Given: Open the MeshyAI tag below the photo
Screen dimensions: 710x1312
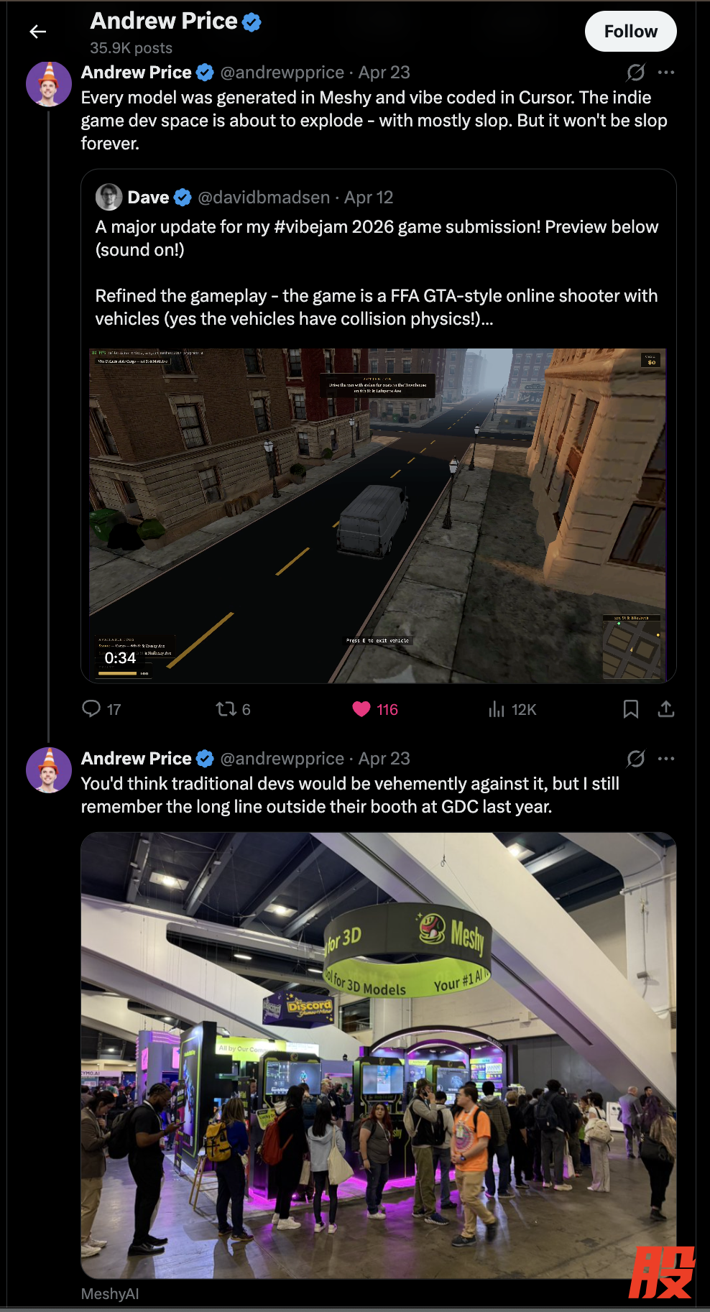Looking at the screenshot, I should point(110,1293).
